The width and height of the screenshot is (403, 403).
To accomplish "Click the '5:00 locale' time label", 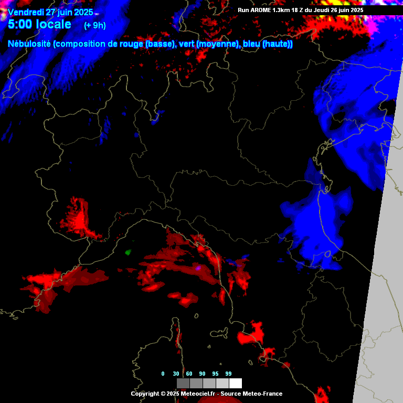I will pos(39,24).
